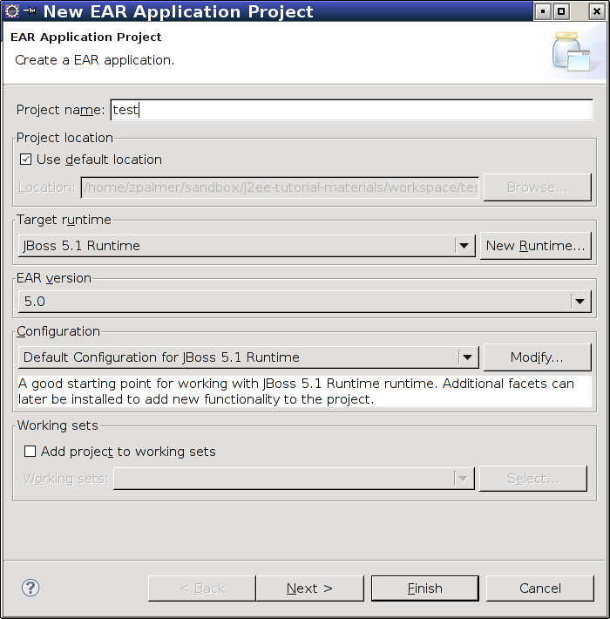Click the configuration description text area
Viewport: 610px width, 619px height.
coord(305,391)
